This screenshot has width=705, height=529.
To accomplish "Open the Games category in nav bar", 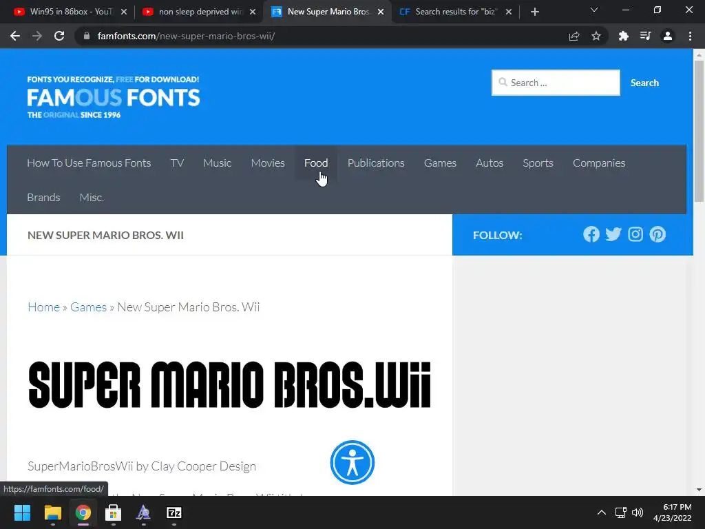I will pos(440,163).
